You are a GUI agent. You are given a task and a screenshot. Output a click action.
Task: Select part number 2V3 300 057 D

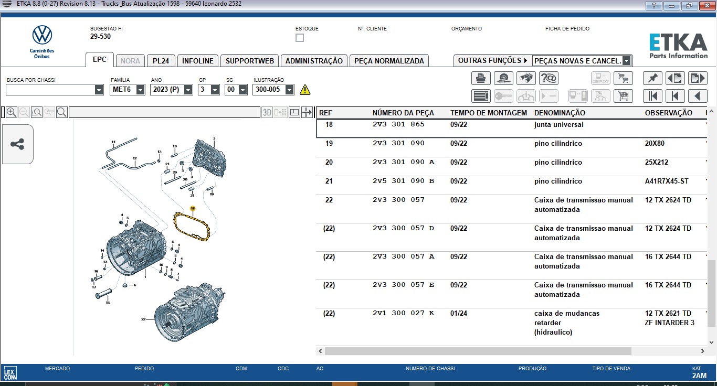coord(404,228)
